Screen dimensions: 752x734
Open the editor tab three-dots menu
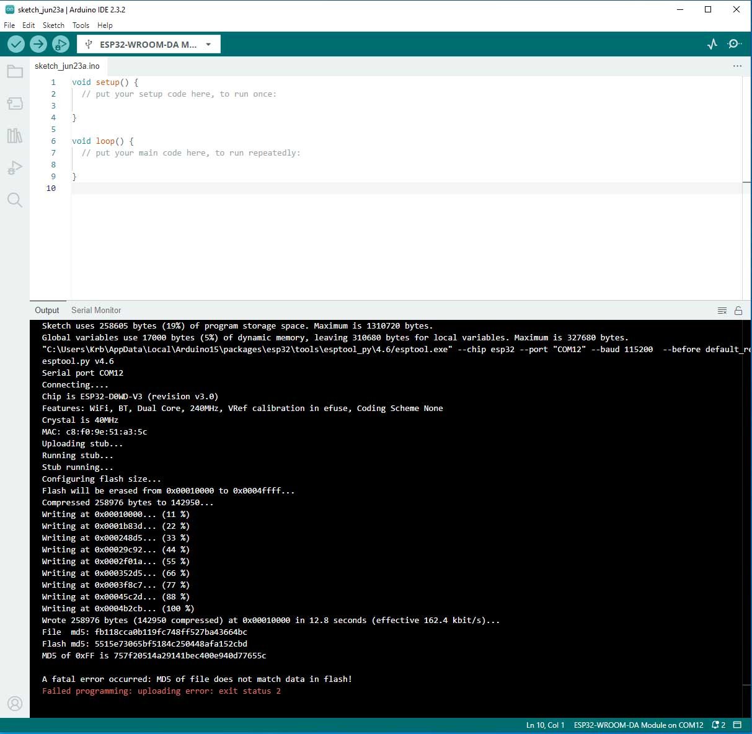pos(737,66)
